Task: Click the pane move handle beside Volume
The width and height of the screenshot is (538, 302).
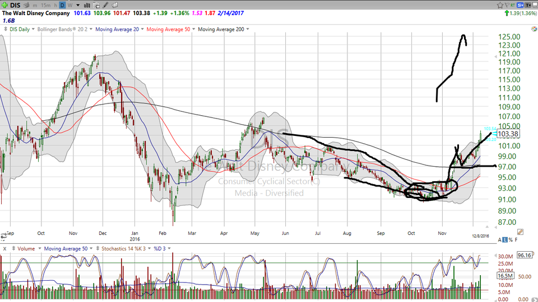Action: point(13,248)
